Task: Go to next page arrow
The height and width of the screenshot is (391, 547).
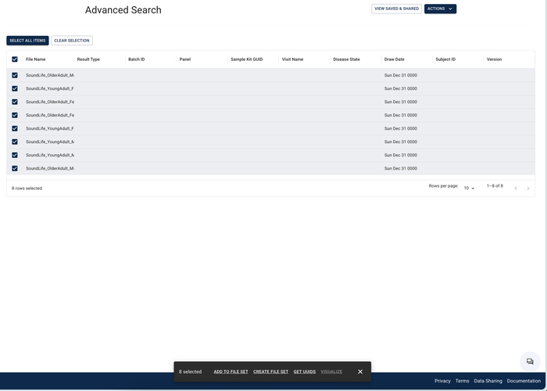Action: pyautogui.click(x=528, y=188)
